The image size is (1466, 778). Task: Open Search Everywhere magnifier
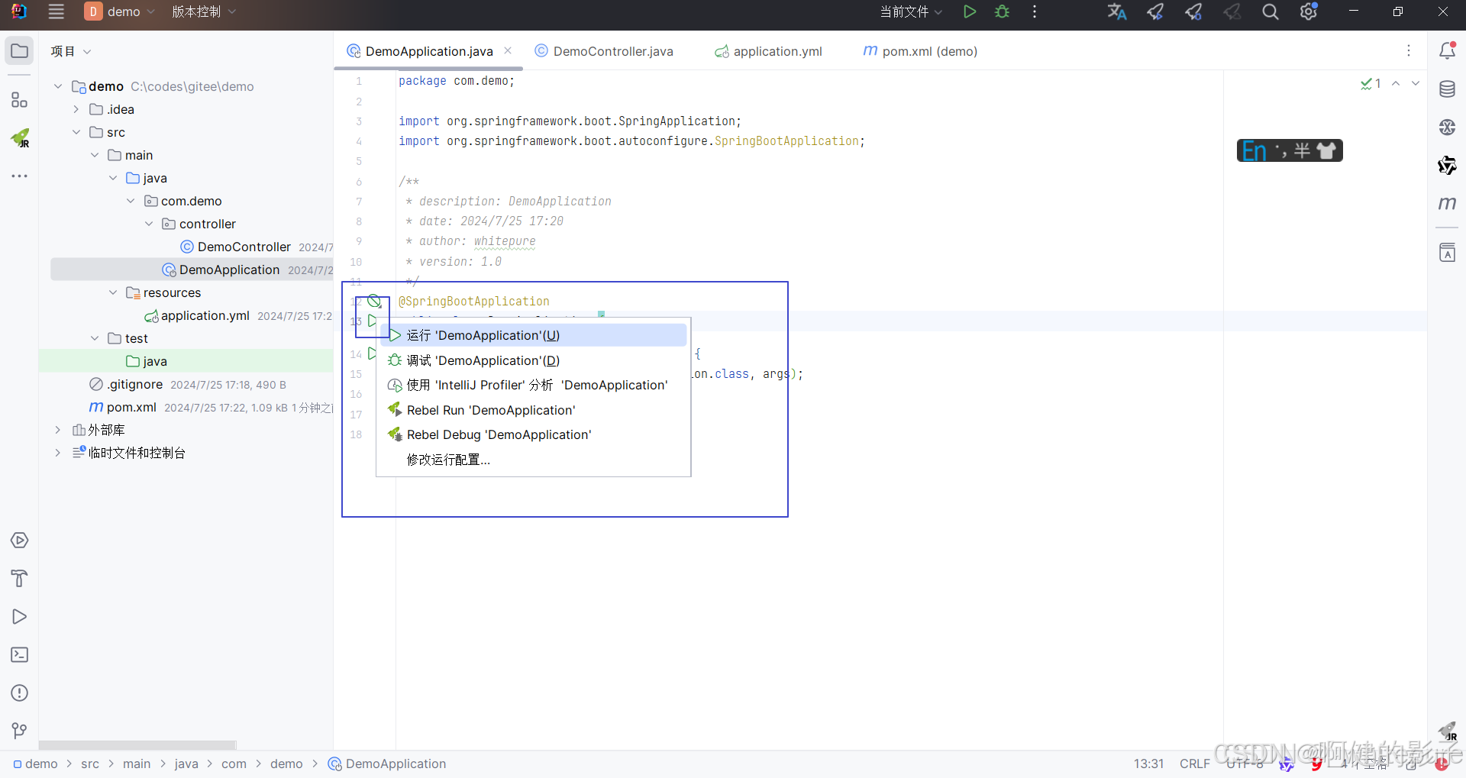[x=1271, y=11]
